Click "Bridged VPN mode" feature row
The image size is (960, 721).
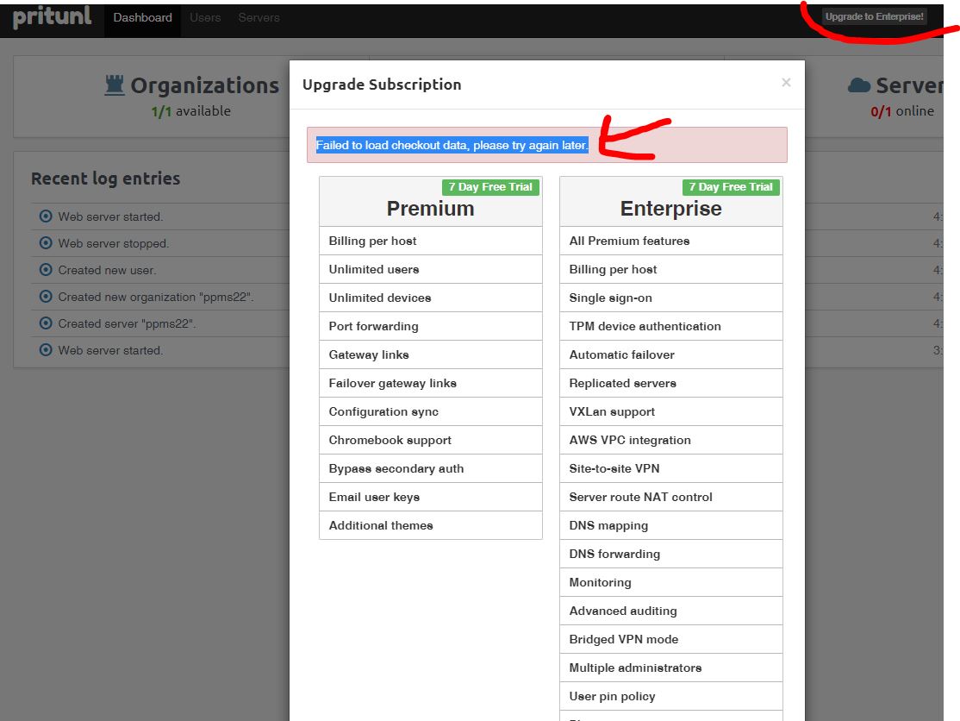point(671,640)
